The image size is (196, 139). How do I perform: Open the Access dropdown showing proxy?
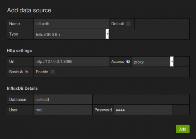153,62
